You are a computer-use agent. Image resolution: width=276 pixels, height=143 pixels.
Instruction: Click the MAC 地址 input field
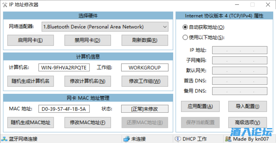tap(64, 109)
